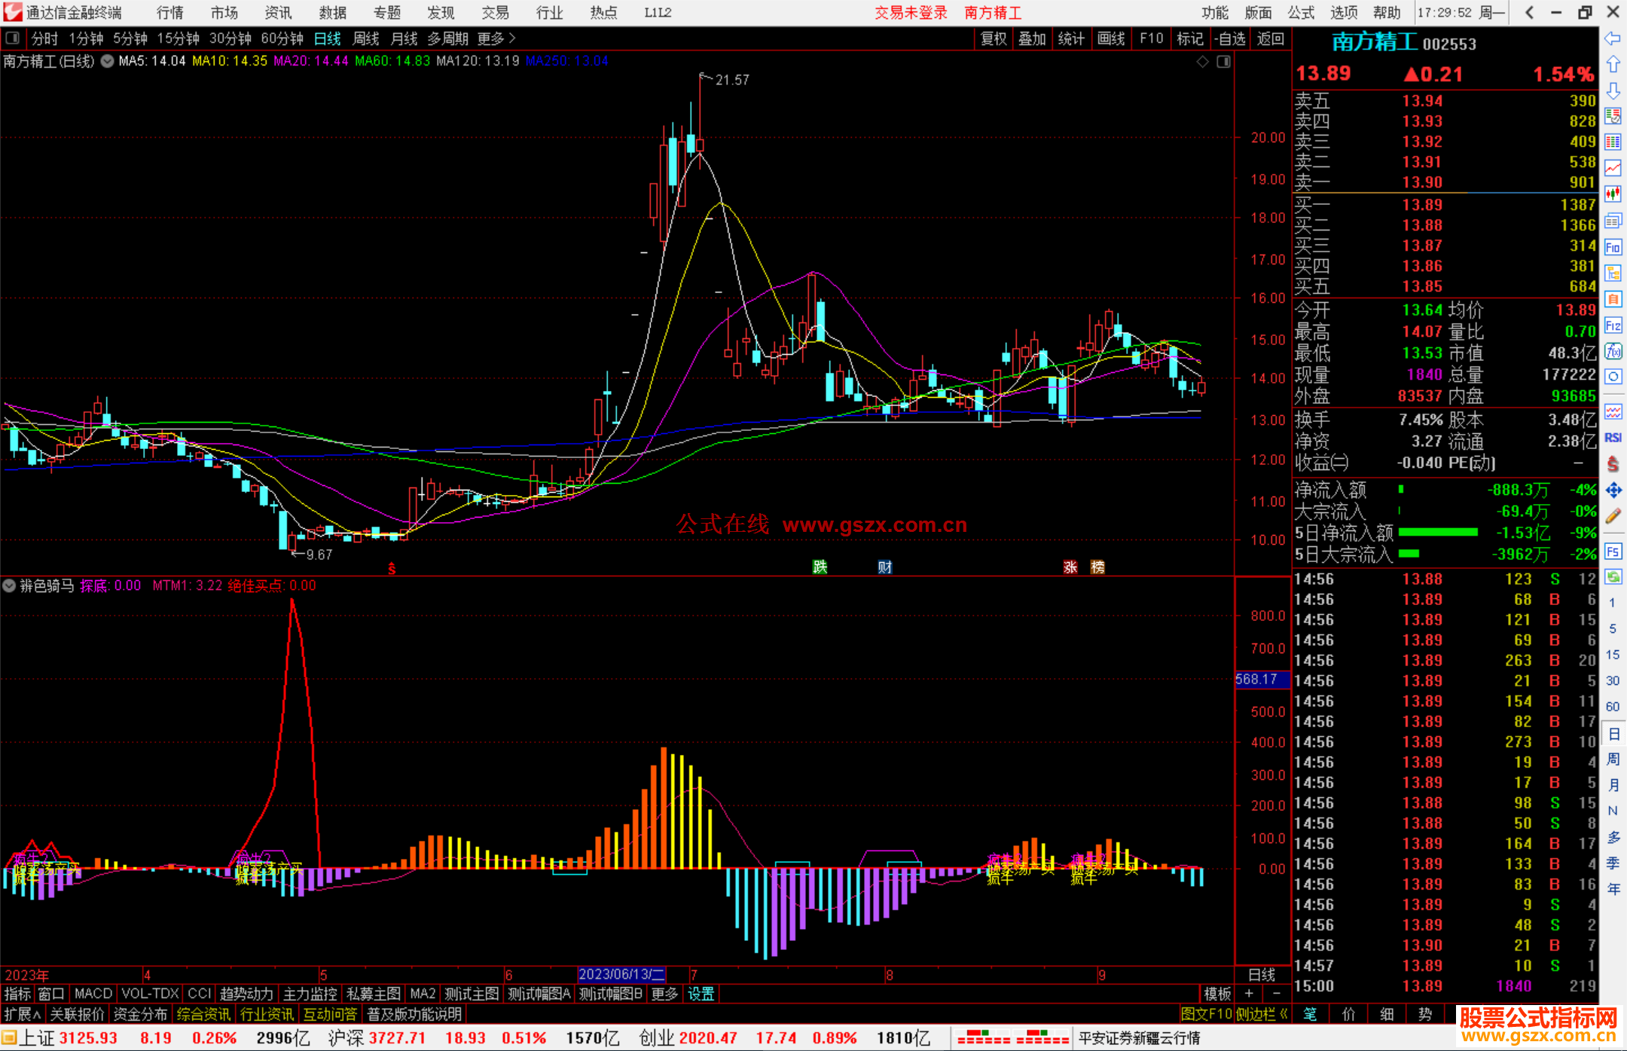Click the 设置 link in indicator bar
The image size is (1627, 1051).
tap(701, 994)
